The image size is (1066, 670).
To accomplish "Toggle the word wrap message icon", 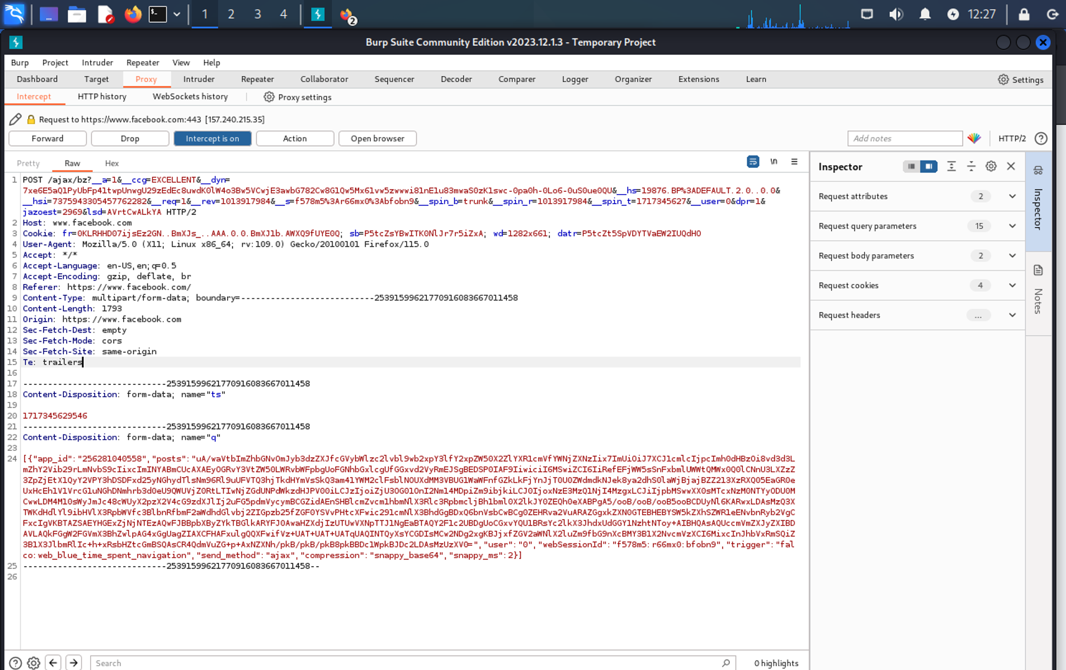I will point(753,162).
